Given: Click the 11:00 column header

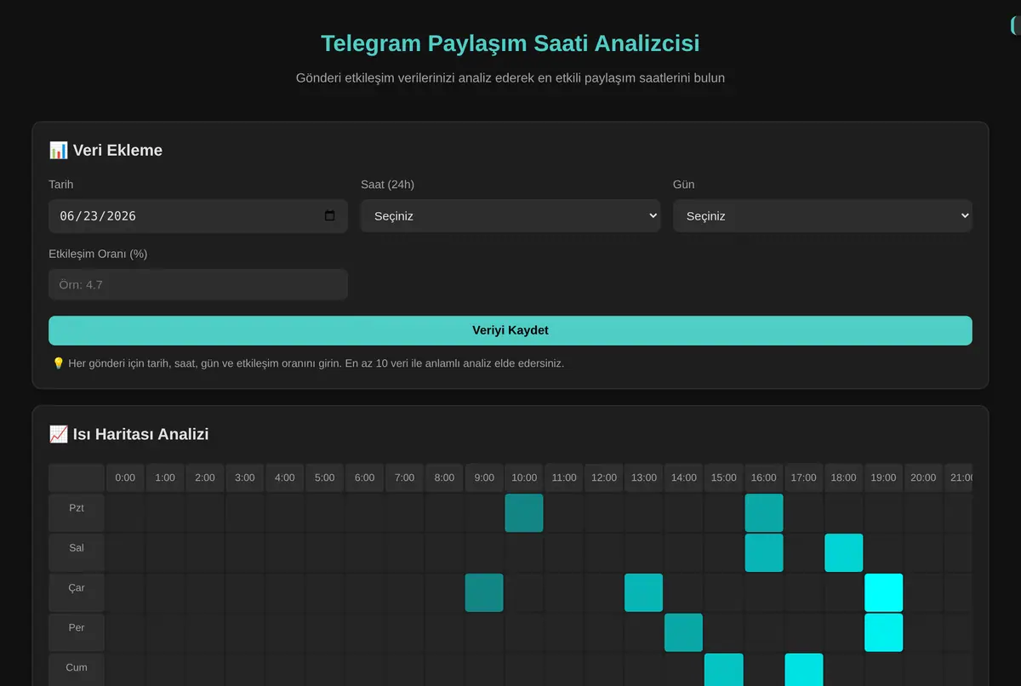Looking at the screenshot, I should point(564,477).
